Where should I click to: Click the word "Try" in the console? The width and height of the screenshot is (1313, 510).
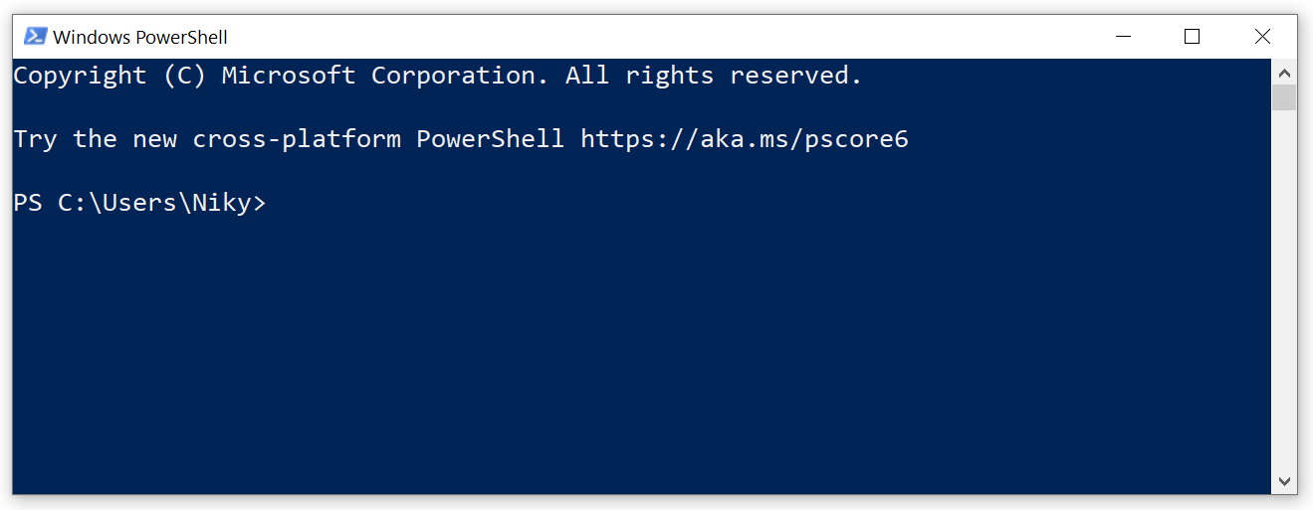(35, 139)
